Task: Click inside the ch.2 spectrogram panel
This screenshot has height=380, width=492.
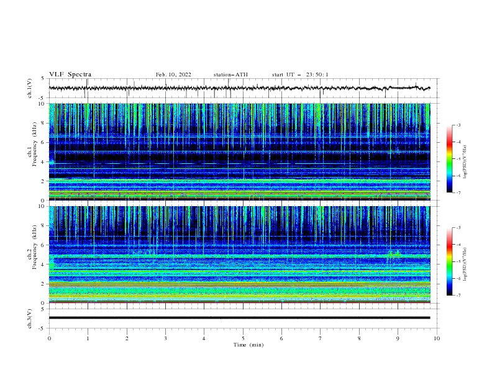Action: [240, 255]
